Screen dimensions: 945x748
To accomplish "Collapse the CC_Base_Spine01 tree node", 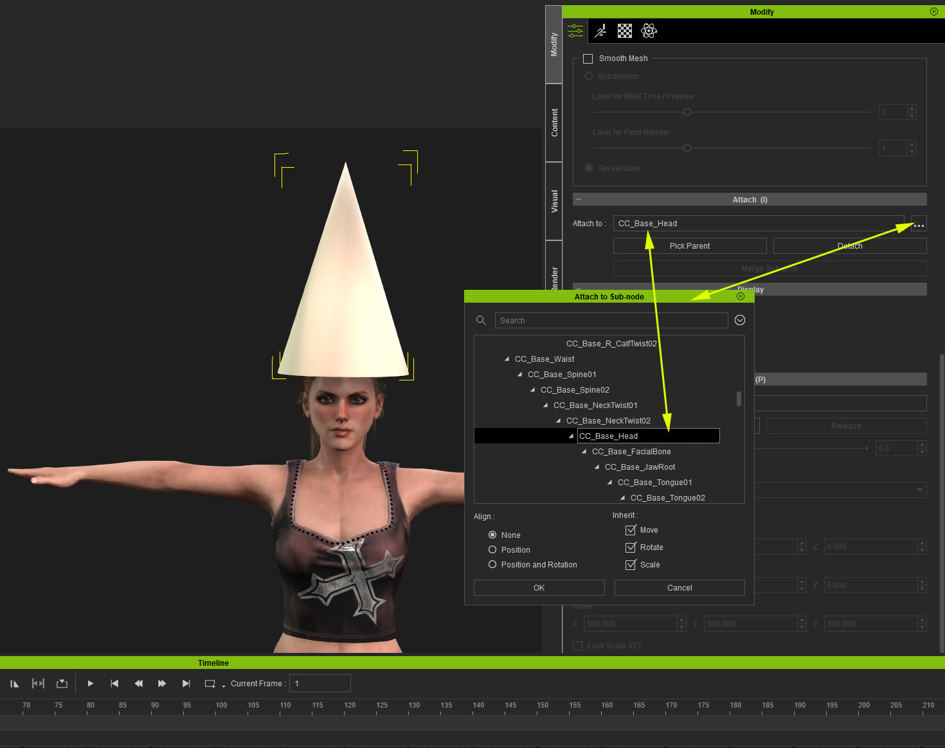I will [519, 375].
